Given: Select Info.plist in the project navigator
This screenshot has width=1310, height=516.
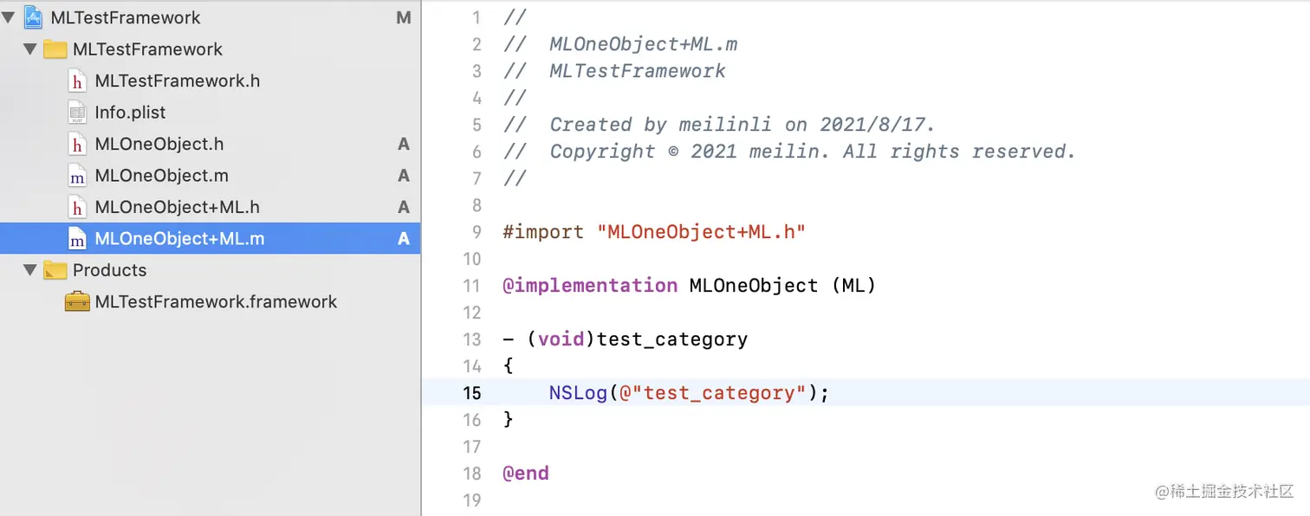Looking at the screenshot, I should pos(130,113).
